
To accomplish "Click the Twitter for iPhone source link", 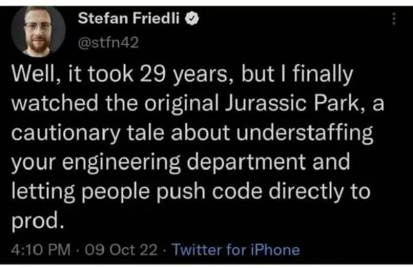I will click(236, 250).
